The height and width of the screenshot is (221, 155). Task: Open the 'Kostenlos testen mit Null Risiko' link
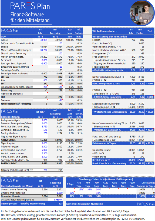[x=85, y=204]
